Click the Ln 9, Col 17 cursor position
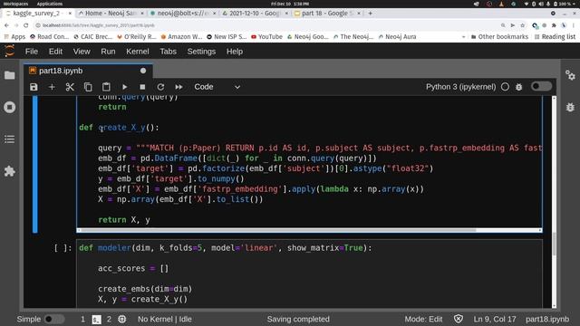580x326 pixels. click(x=495, y=319)
